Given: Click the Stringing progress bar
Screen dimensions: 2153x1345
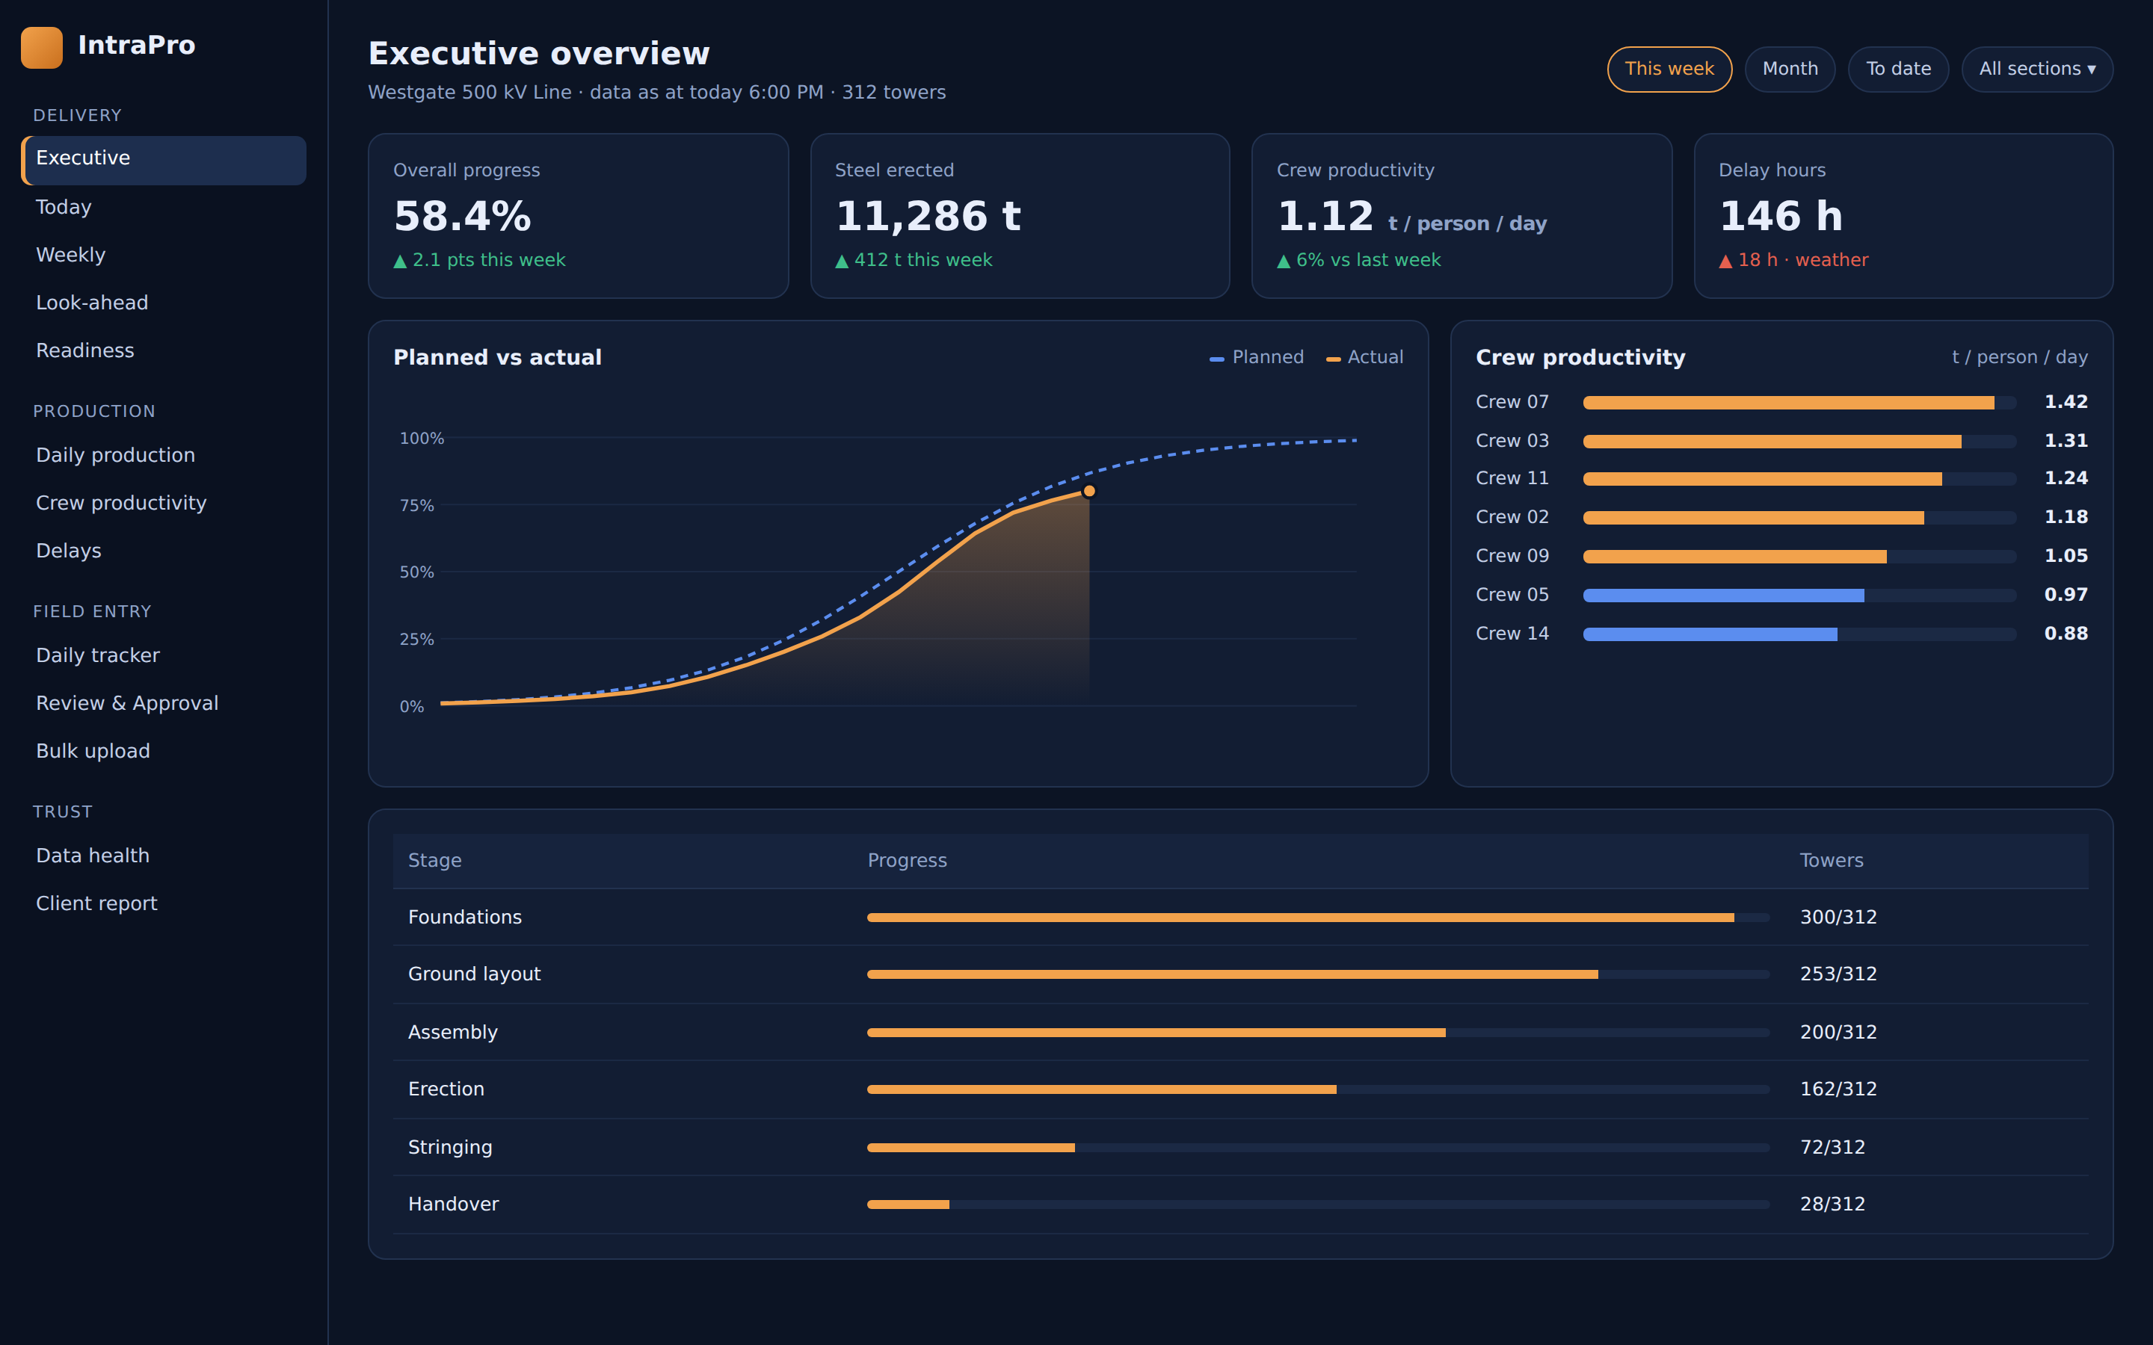Looking at the screenshot, I should (x=1318, y=1148).
